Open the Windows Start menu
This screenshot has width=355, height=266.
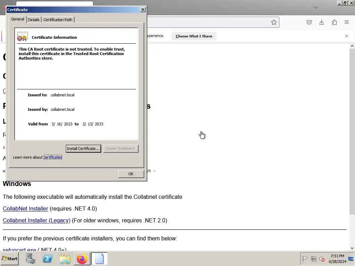[9, 258]
